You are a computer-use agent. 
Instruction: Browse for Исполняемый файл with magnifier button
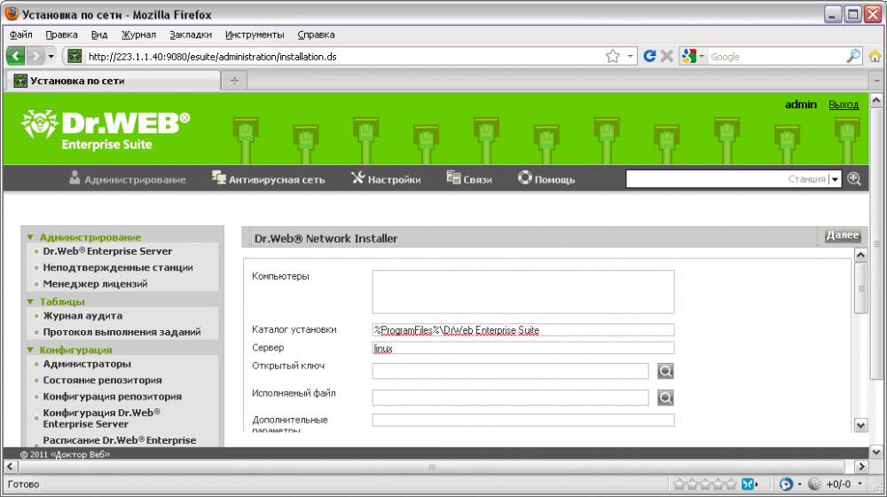pyautogui.click(x=665, y=398)
